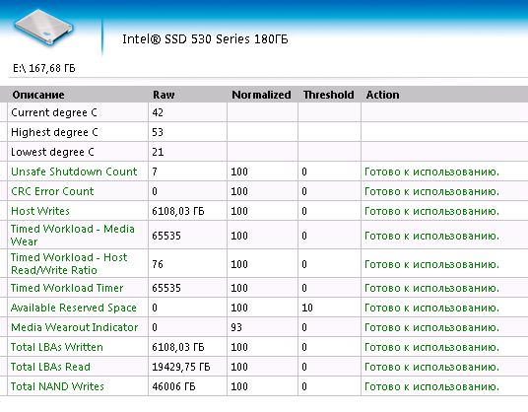The width and height of the screenshot is (528, 412).
Task: Click action text for Unsafe Shutdown Count
Action: click(431, 172)
